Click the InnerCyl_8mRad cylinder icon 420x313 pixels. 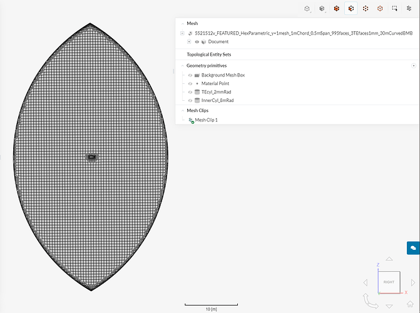point(197,101)
